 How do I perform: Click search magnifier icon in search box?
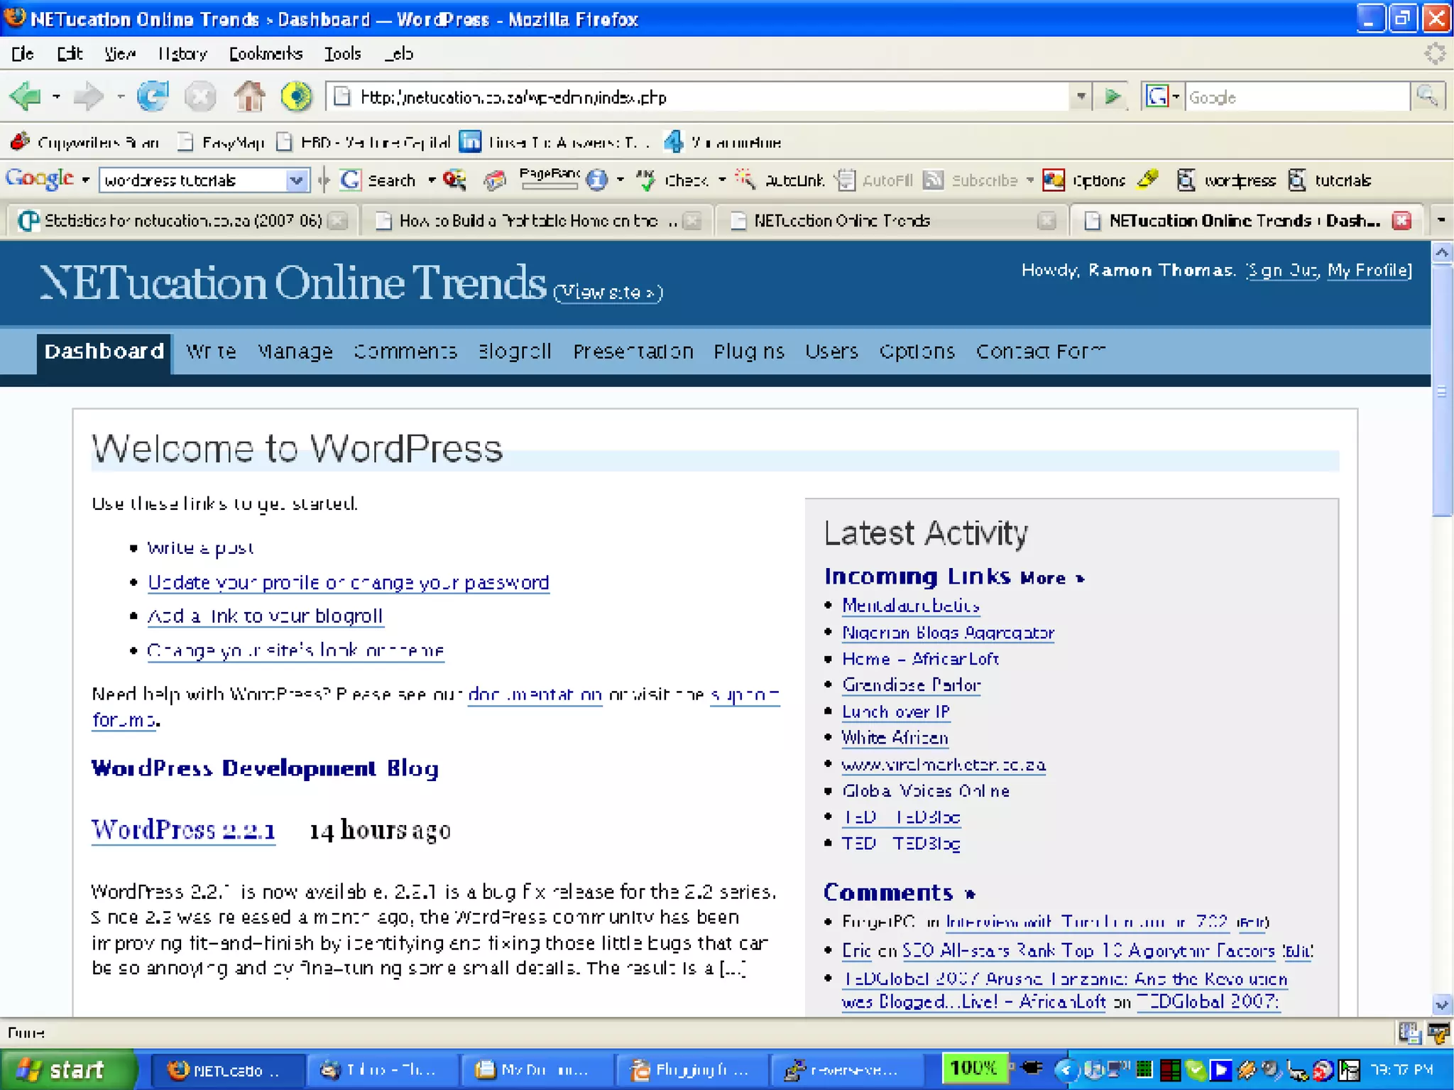click(x=1426, y=96)
